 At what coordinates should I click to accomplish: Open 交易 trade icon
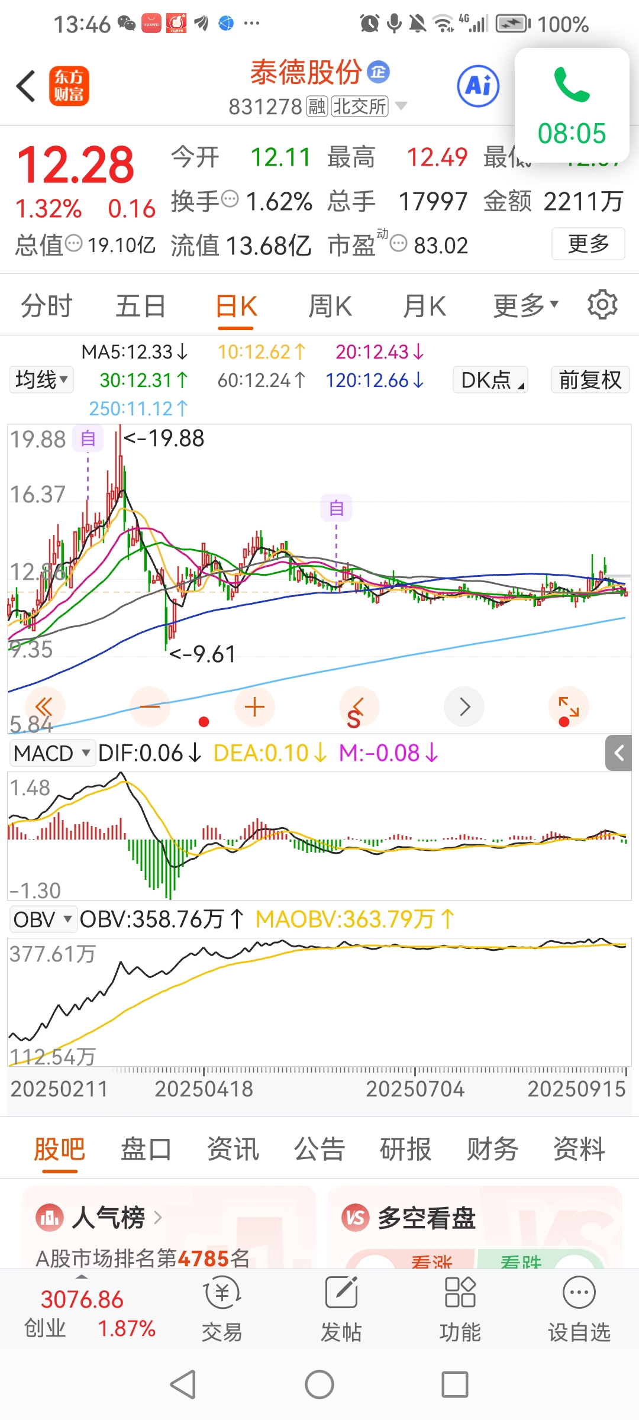[x=222, y=1309]
